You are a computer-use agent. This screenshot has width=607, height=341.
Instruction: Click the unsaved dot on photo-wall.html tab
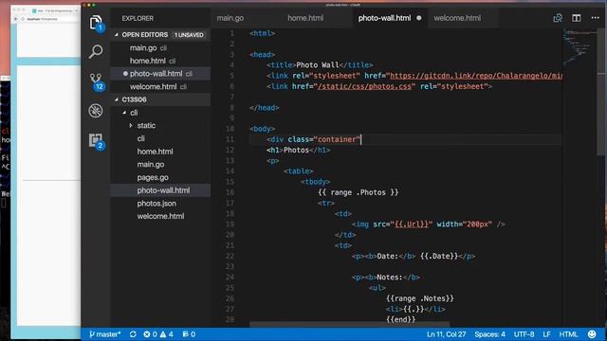point(419,18)
